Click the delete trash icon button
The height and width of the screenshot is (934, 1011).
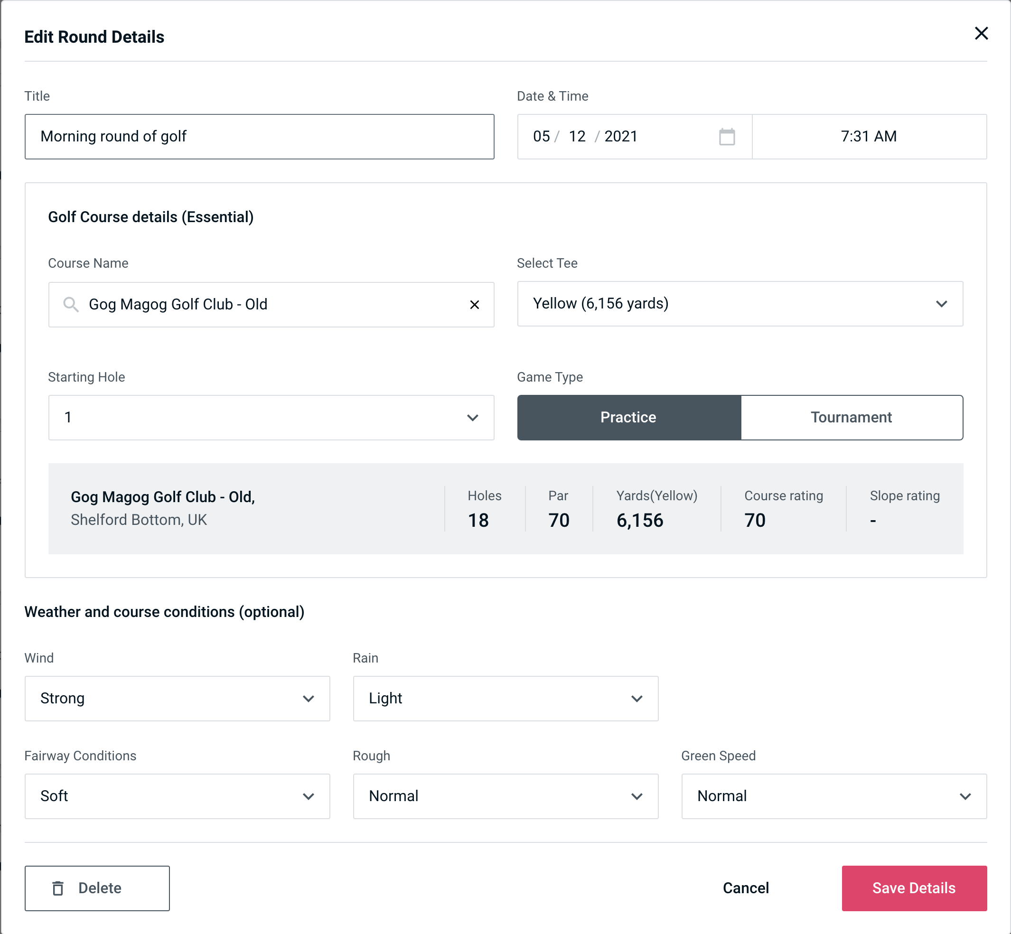coord(60,887)
